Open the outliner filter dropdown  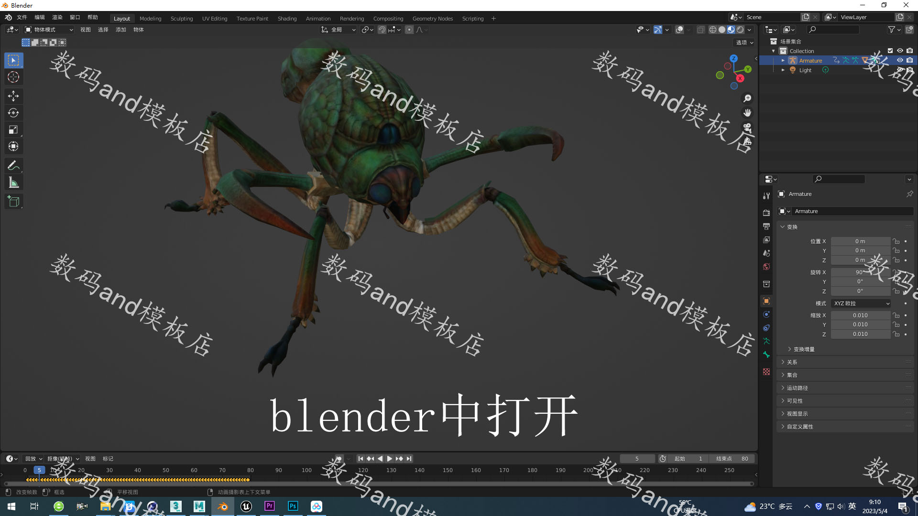[894, 30]
